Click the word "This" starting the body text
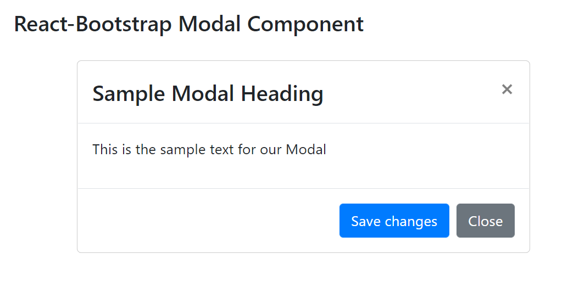 coord(105,149)
